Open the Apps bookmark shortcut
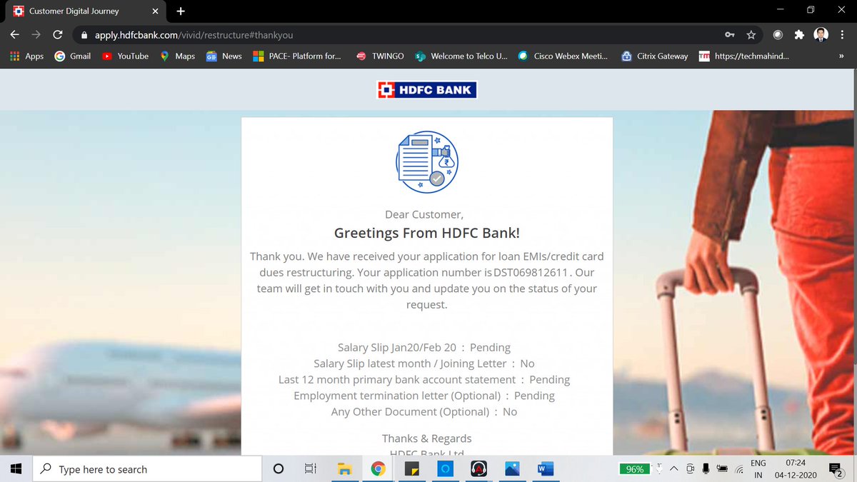Image resolution: width=857 pixels, height=482 pixels. pos(26,56)
